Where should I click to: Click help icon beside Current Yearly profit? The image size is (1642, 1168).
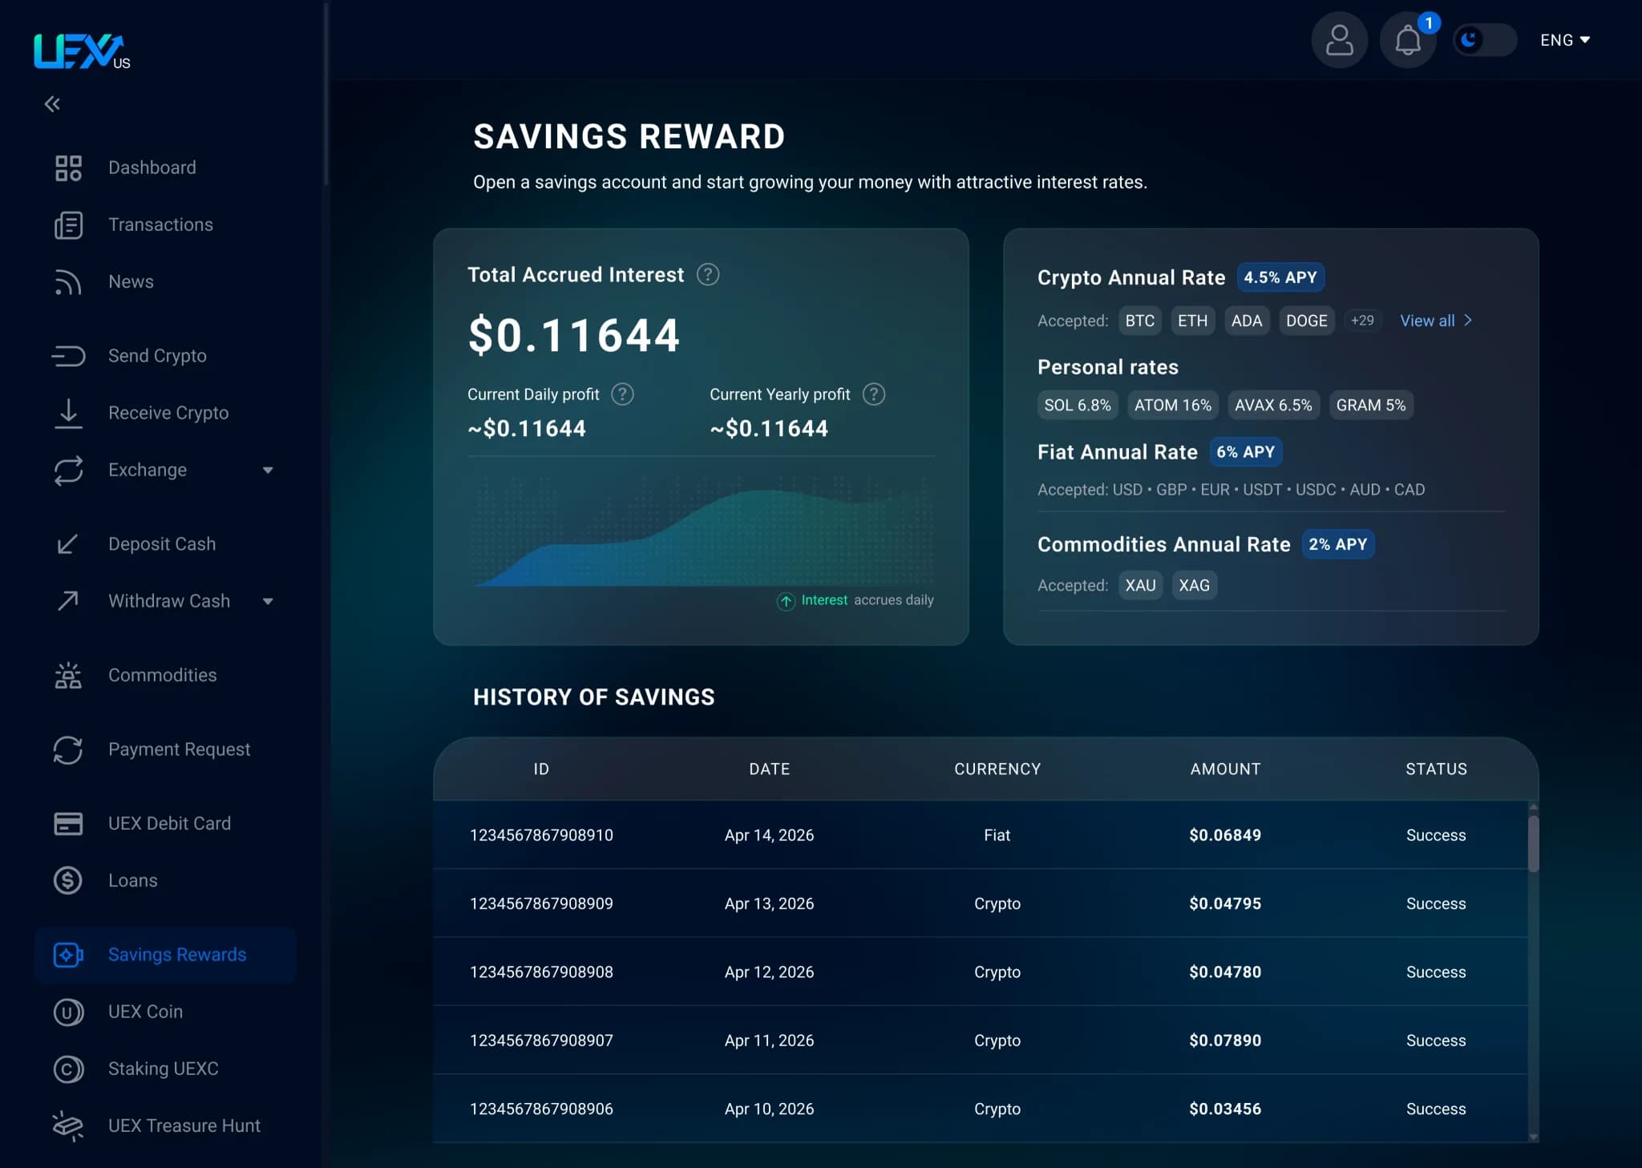point(873,394)
